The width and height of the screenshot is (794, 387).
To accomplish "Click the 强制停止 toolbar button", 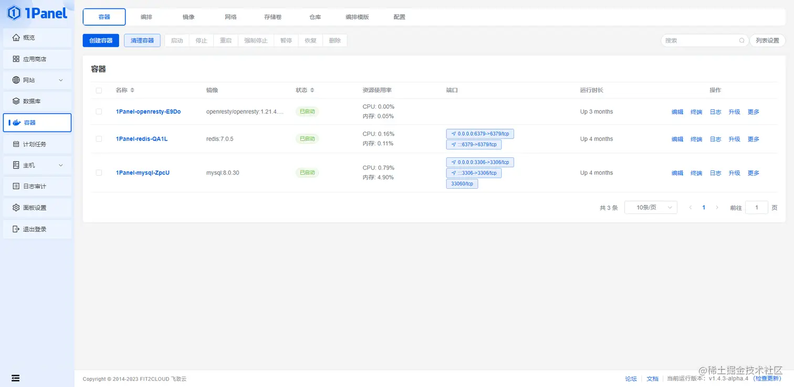I will point(256,40).
